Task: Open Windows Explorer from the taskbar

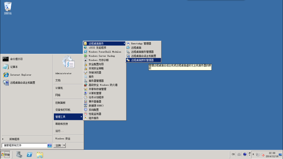Action: coord(40,155)
